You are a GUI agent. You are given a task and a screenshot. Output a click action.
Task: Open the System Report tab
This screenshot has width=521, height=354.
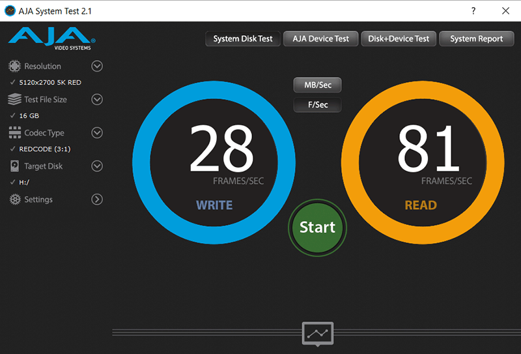click(477, 38)
